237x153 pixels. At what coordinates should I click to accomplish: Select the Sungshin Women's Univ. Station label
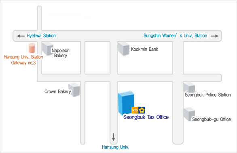[175, 36]
